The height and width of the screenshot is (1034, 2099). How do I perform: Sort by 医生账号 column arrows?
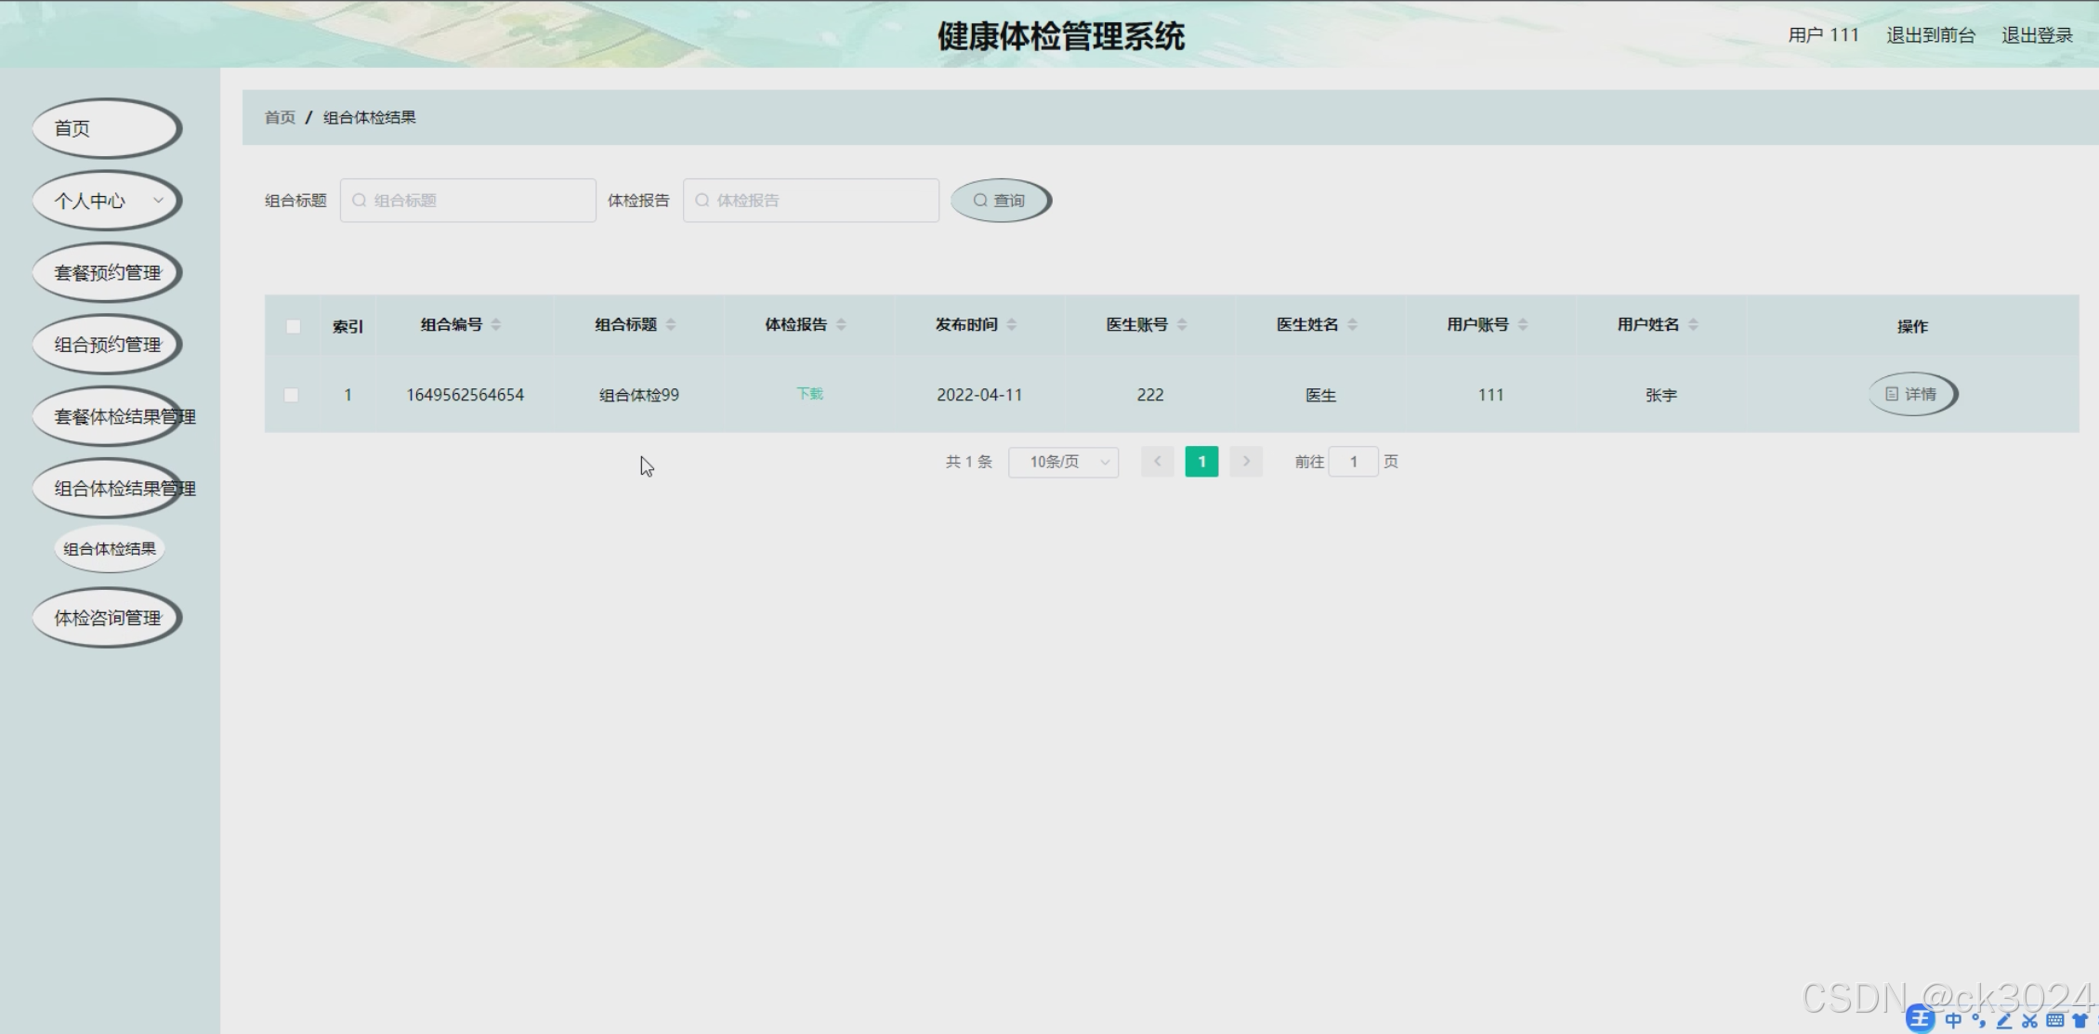click(x=1182, y=324)
